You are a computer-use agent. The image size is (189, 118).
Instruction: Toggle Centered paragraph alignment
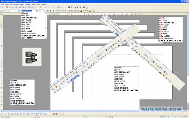[60, 11]
